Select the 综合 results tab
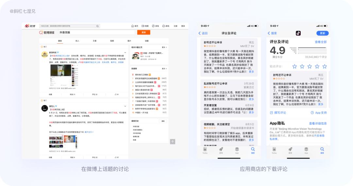The image size is (353, 186). 60,41
